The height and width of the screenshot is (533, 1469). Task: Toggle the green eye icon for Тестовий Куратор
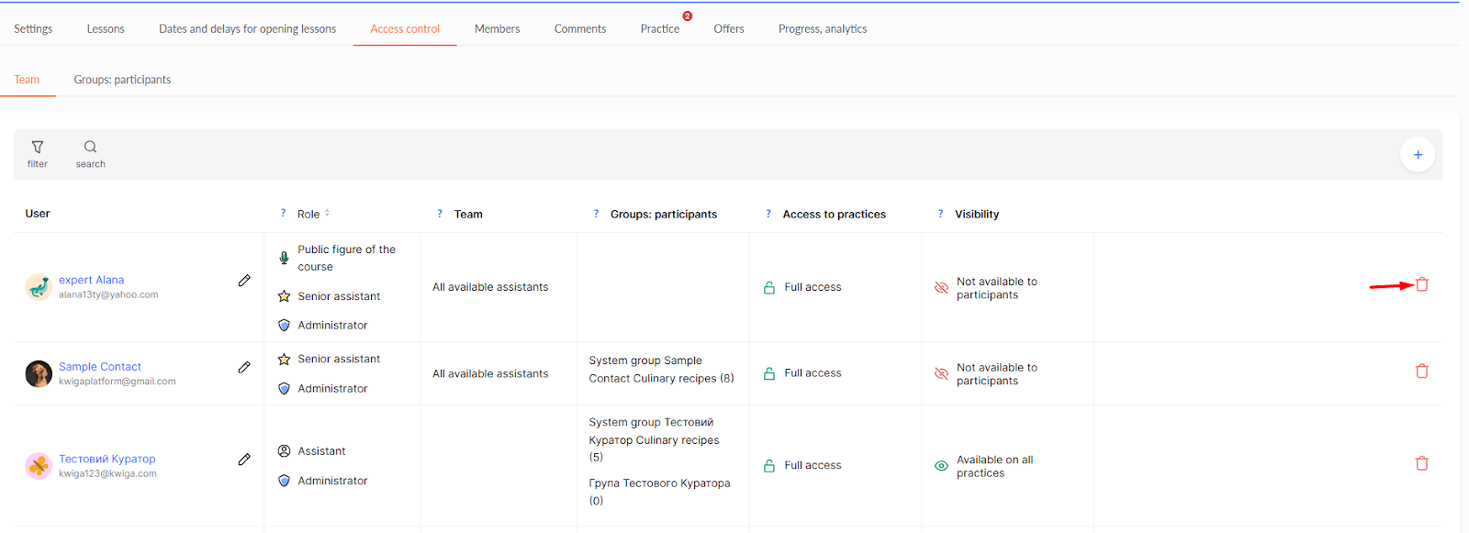click(941, 466)
